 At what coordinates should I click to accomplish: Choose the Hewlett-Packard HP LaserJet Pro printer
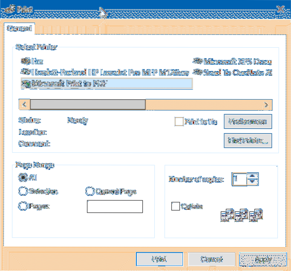(x=104, y=72)
